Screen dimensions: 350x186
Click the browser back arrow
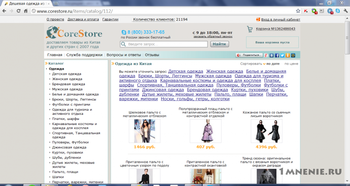click(4, 11)
